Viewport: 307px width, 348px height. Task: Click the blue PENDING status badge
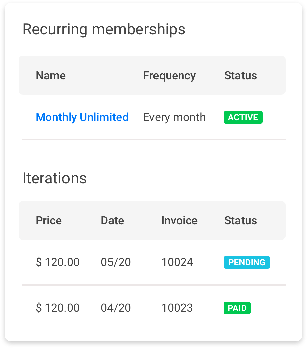click(x=247, y=262)
